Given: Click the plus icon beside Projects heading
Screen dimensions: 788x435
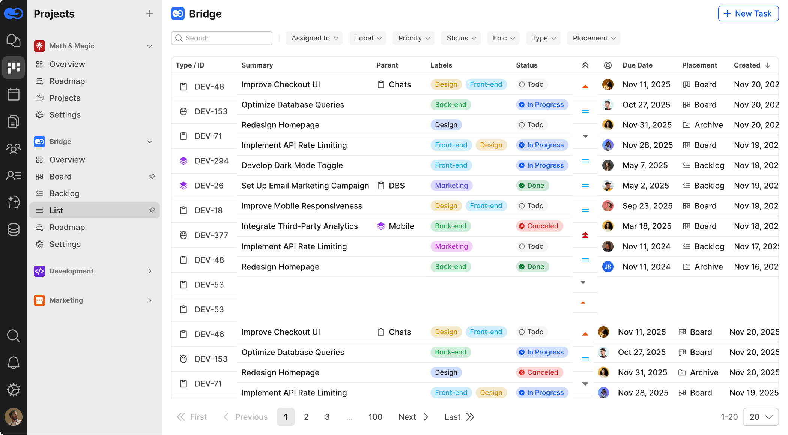Looking at the screenshot, I should pyautogui.click(x=150, y=14).
